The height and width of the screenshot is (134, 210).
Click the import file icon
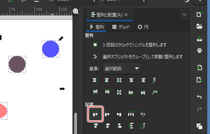click(x=199, y=67)
